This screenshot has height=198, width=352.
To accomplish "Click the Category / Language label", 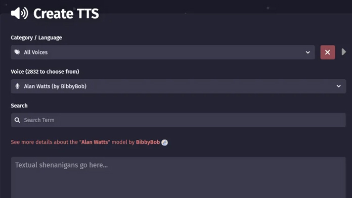I will [36, 38].
